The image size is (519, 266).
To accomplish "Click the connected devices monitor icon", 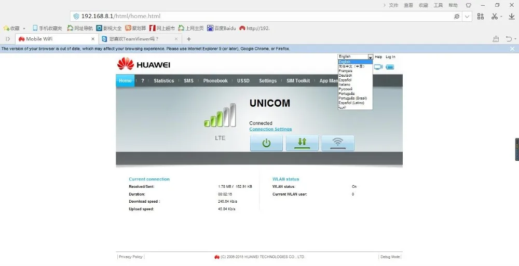I will pos(378,67).
